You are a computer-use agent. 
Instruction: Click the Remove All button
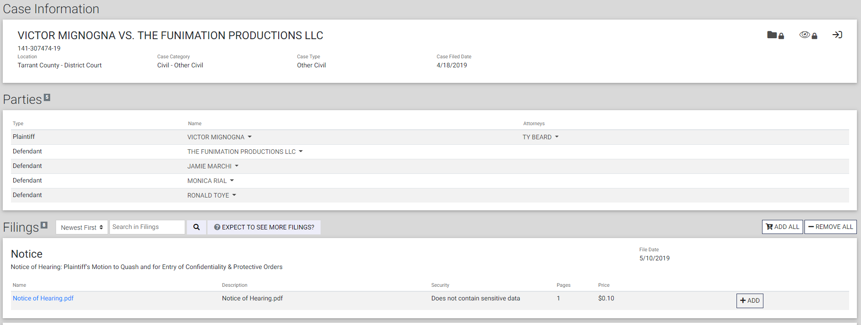coord(830,227)
